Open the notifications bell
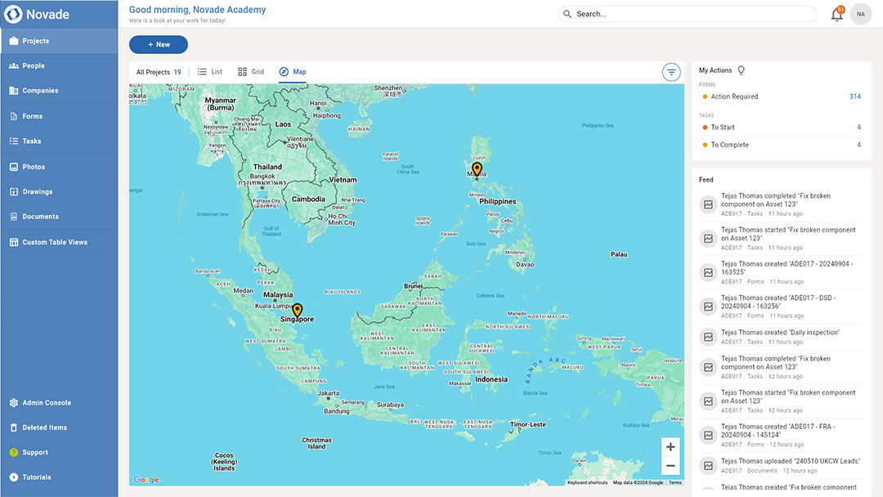The height and width of the screenshot is (497, 883). [836, 14]
